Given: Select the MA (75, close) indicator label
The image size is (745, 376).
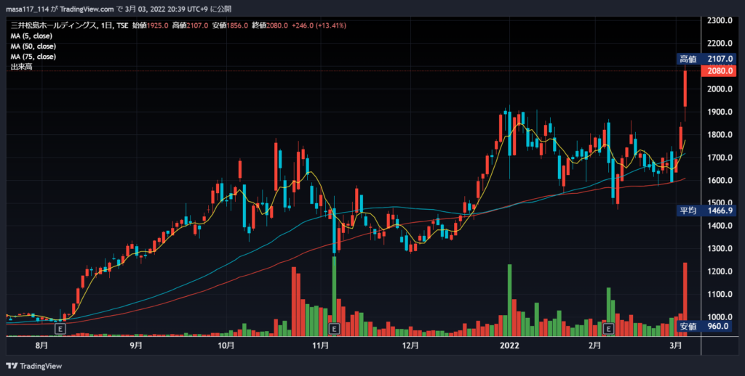Looking at the screenshot, I should coord(33,57).
